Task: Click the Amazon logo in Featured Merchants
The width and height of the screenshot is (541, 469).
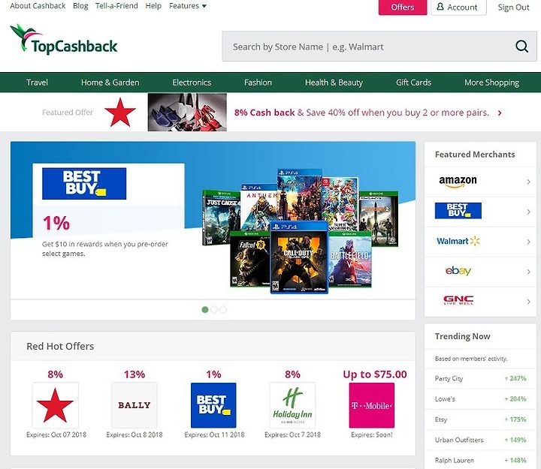Action: pyautogui.click(x=458, y=182)
